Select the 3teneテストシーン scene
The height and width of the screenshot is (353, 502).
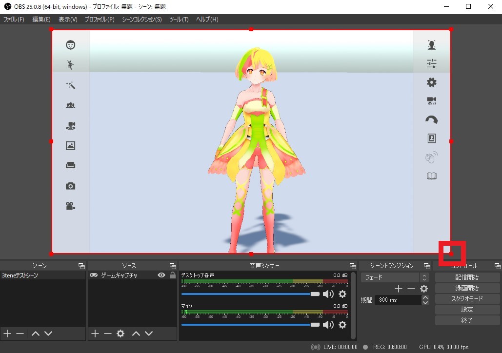42,275
